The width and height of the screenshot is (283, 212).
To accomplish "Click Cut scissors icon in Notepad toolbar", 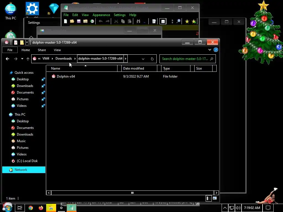I will [x=116, y=21].
